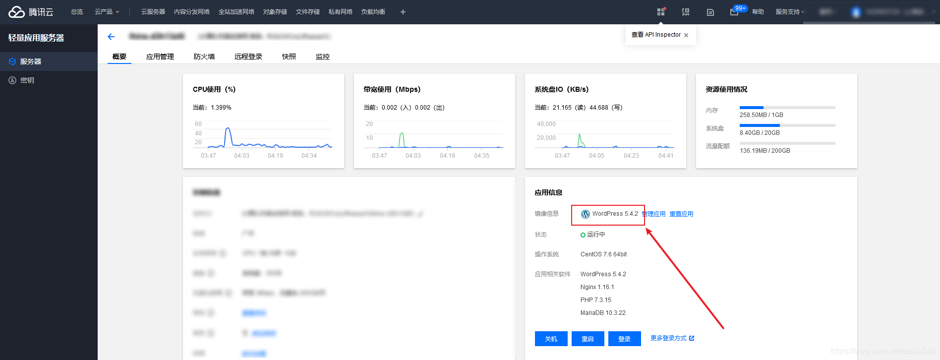Select 密钥 in the sidebar
Viewport: 940px width, 360px height.
(x=49, y=80)
